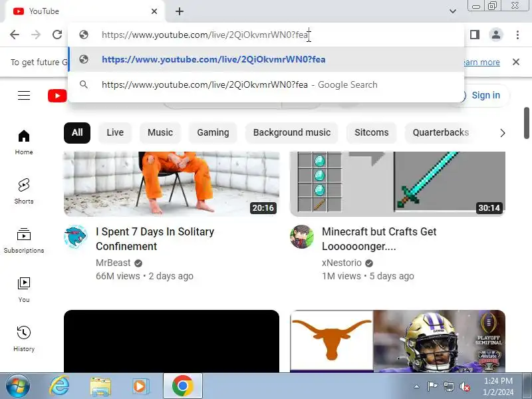This screenshot has height=399, width=532.
Task: Show more filter chips with right arrow
Action: pos(503,133)
